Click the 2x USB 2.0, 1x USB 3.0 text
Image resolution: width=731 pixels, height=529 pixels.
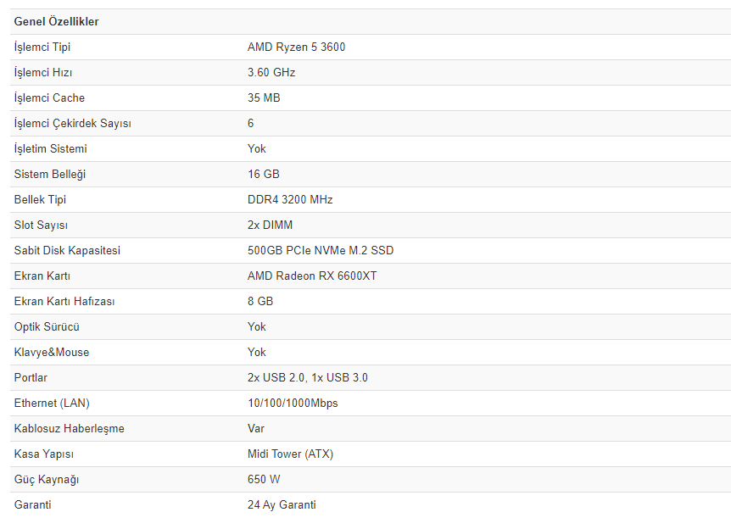[x=308, y=377]
